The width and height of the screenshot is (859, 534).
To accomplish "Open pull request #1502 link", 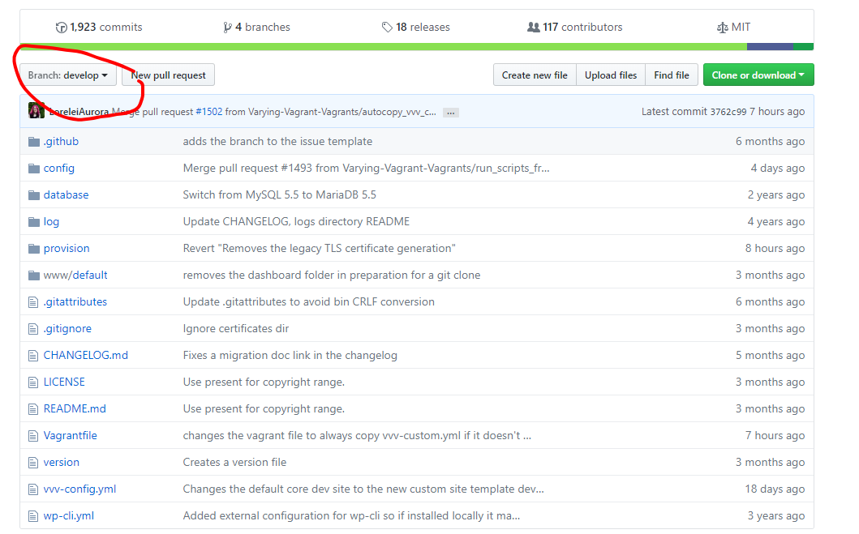I will point(209,112).
